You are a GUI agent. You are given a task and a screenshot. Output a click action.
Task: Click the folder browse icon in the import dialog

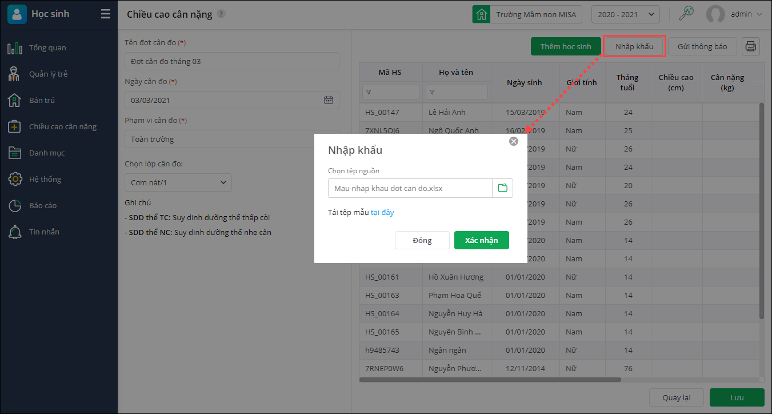point(502,188)
